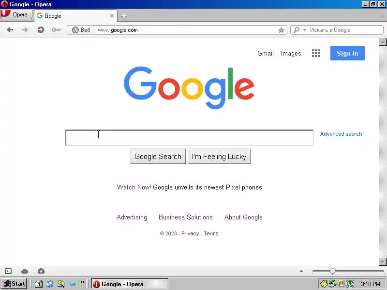Screen dimensions: 387x290
Task: Click the Google Search button
Action: [x=158, y=156]
